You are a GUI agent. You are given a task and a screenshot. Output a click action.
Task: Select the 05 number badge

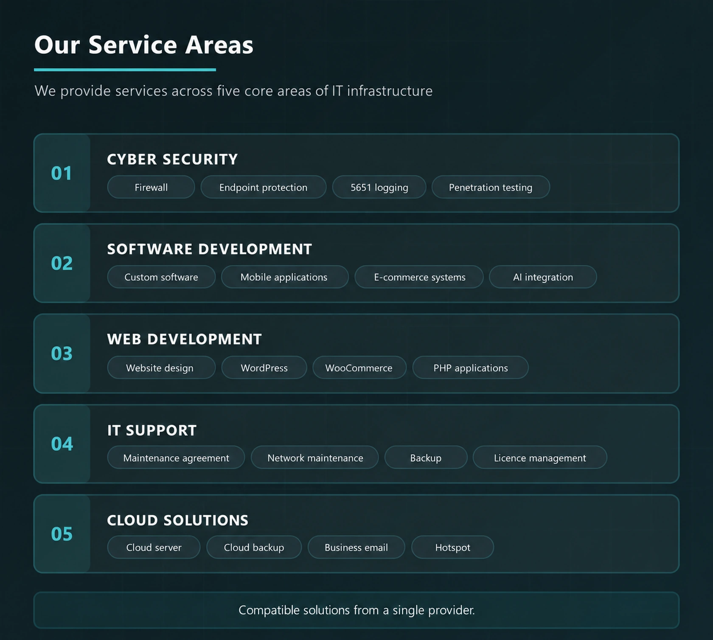pos(62,534)
